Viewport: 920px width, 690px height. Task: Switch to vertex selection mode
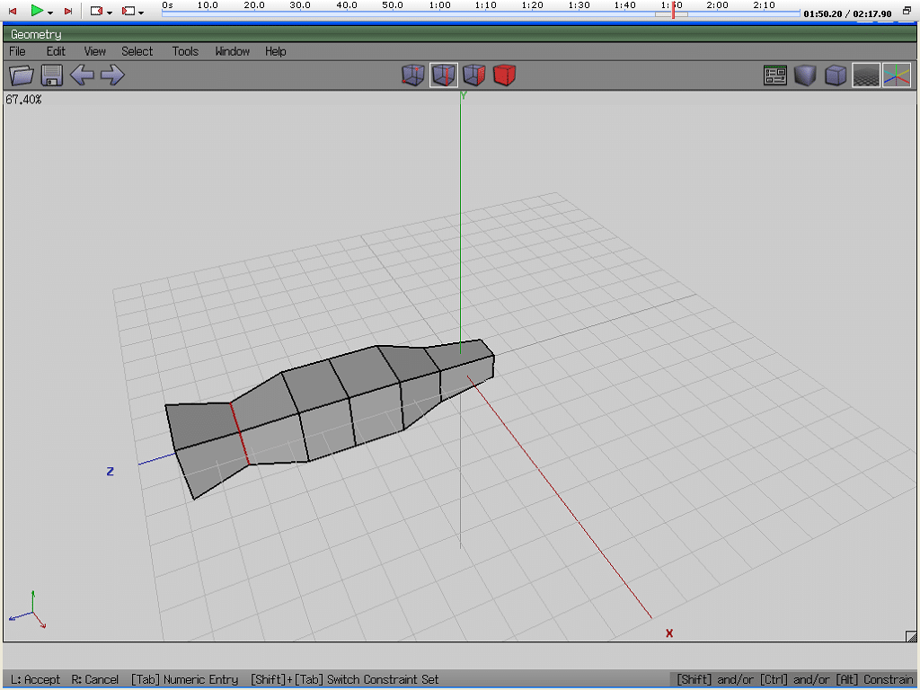point(412,75)
